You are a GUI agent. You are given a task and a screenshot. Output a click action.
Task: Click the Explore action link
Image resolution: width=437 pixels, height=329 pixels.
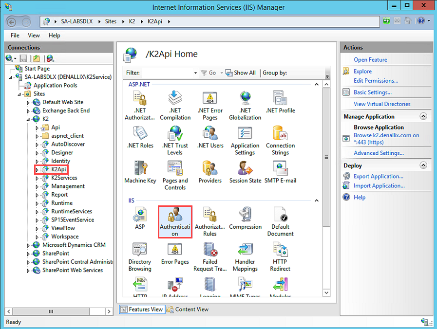[362, 71]
